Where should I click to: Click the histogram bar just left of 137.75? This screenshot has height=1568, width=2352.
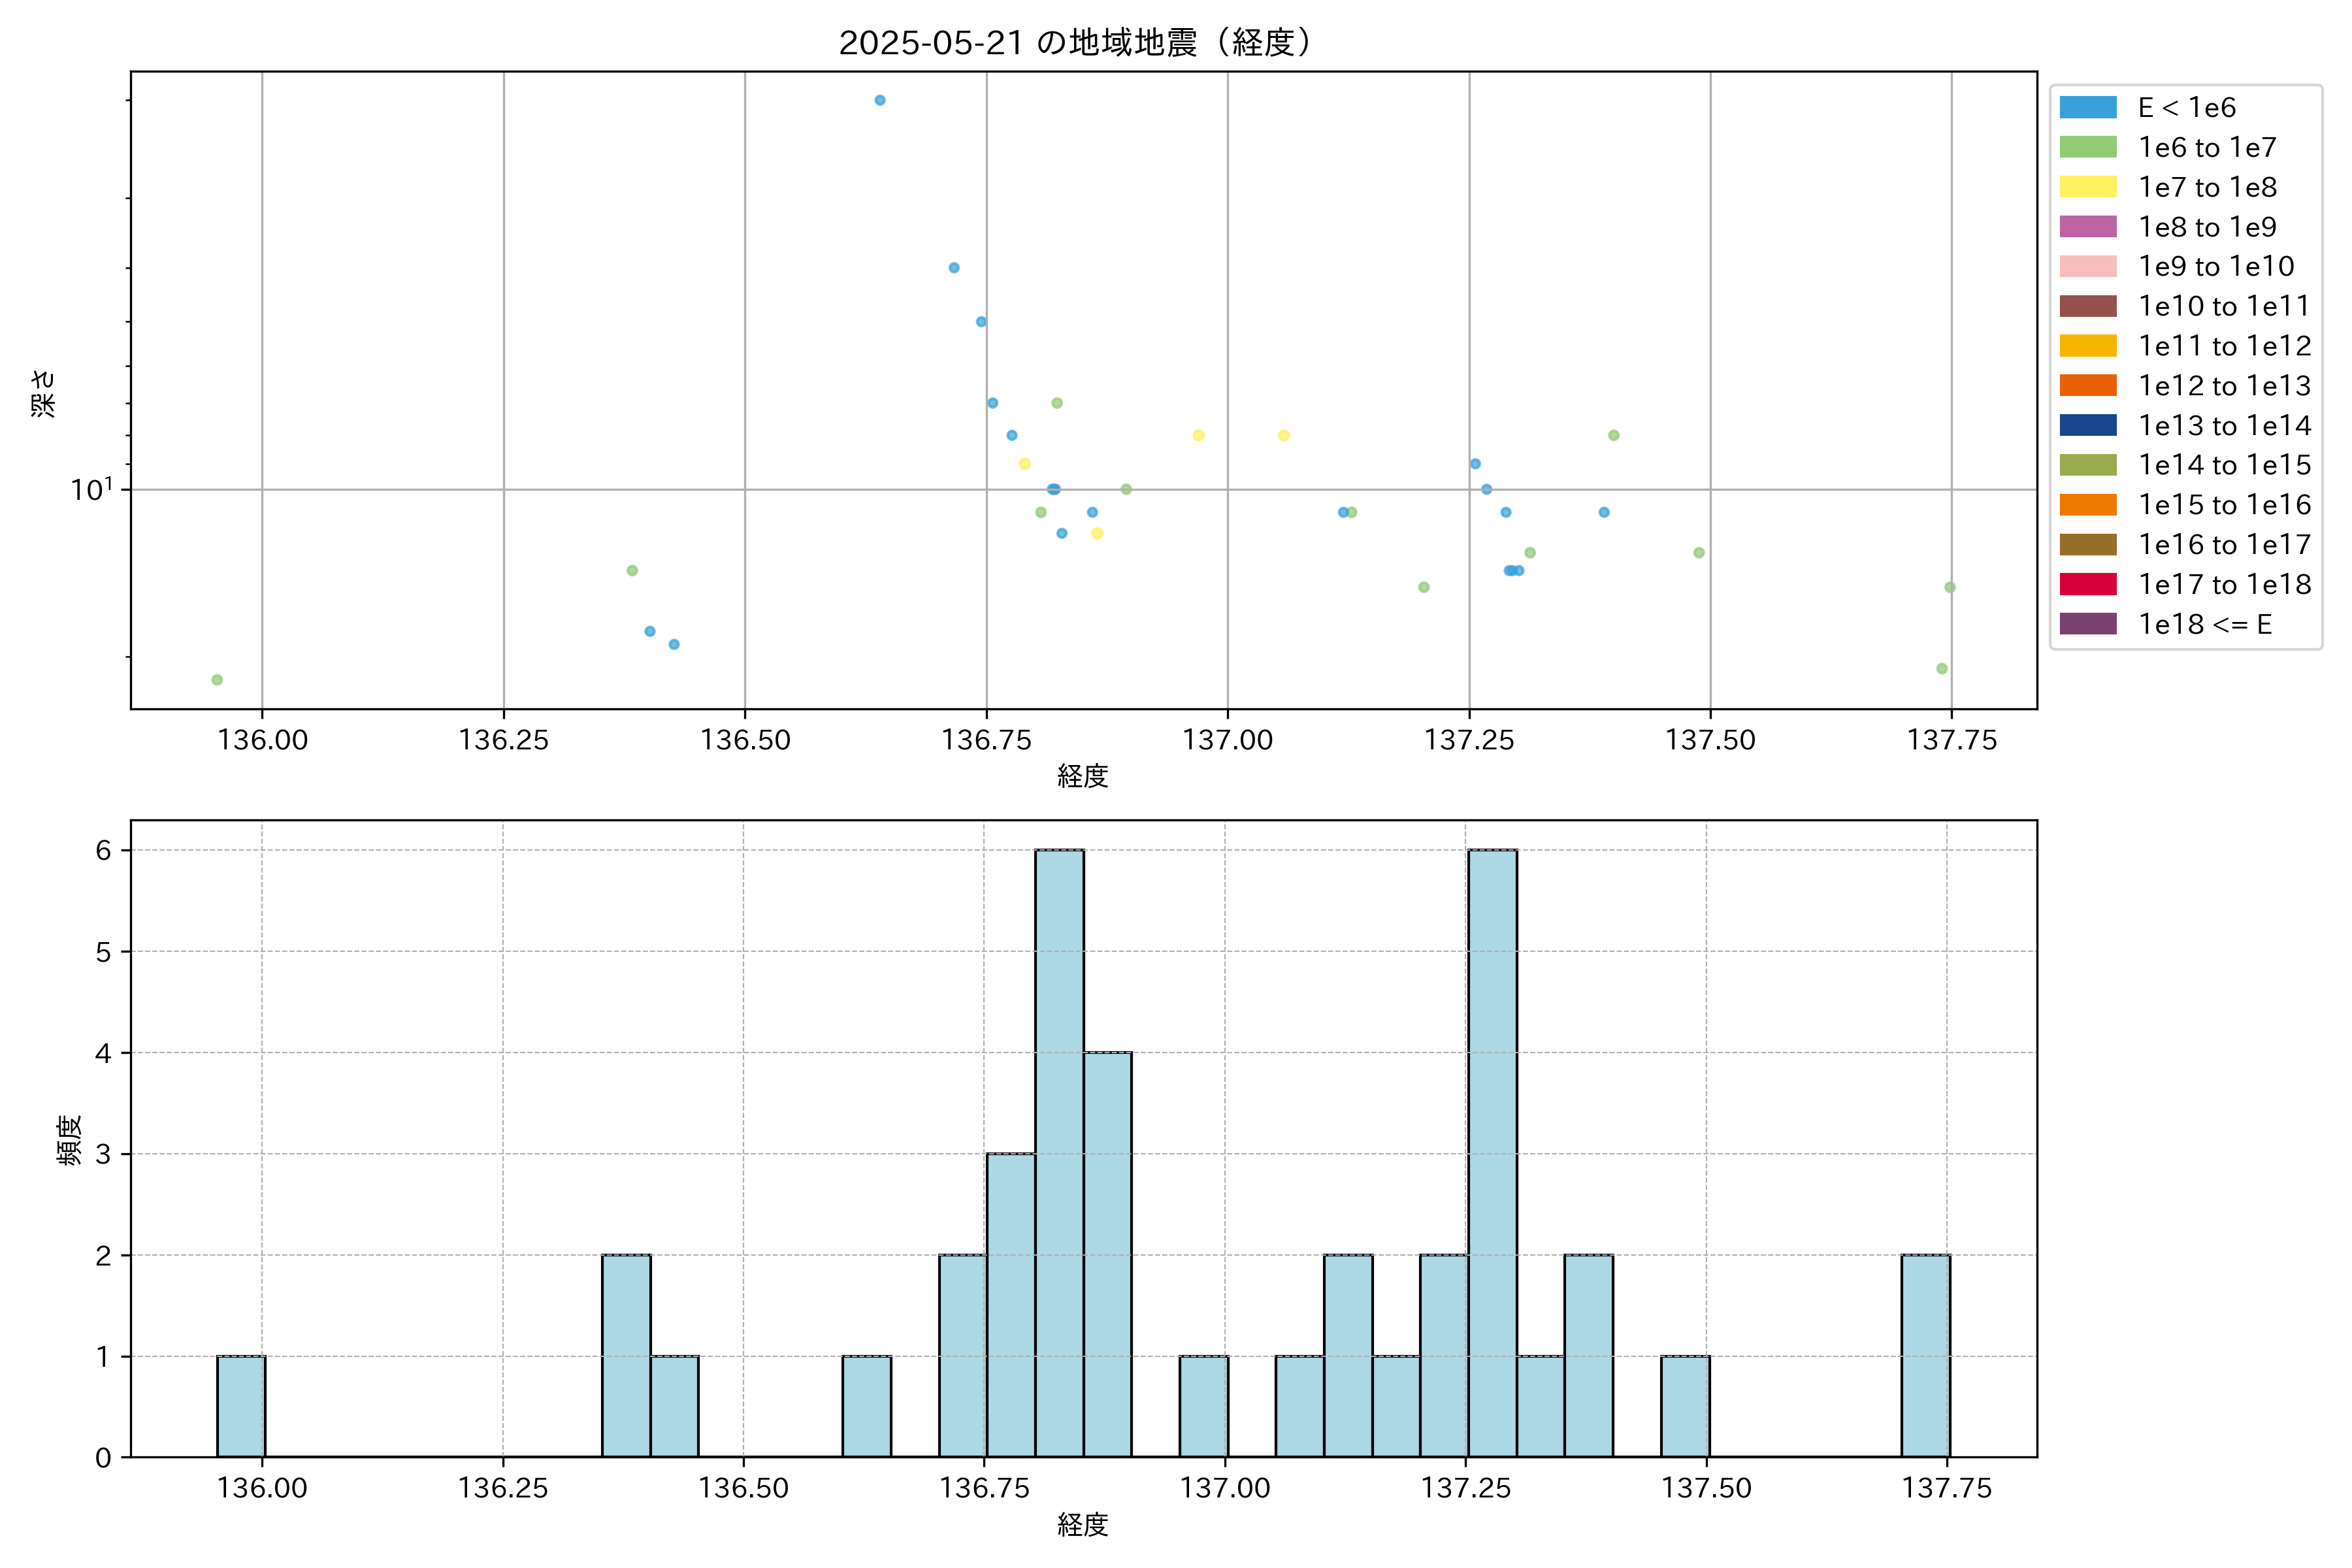tap(1925, 1355)
